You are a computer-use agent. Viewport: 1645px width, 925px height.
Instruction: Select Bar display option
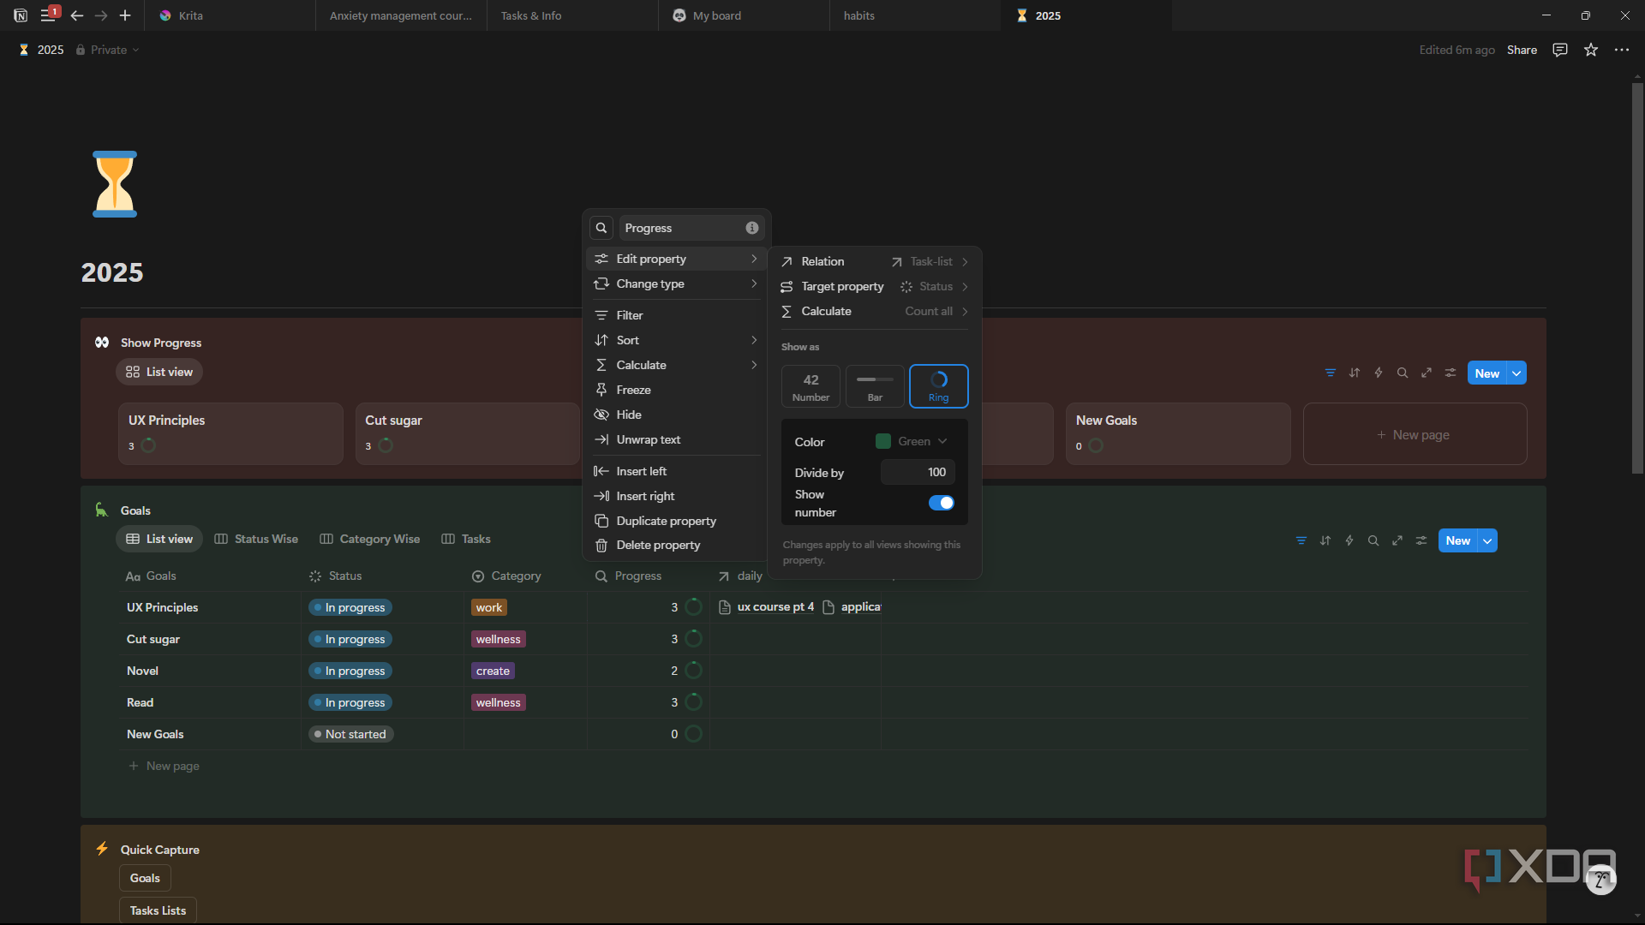coord(875,386)
